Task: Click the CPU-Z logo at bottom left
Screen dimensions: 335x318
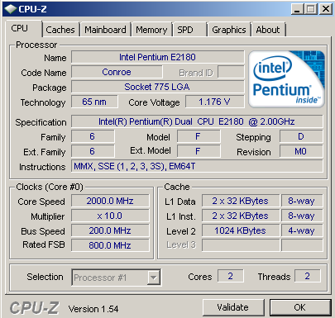Action: click(x=34, y=308)
